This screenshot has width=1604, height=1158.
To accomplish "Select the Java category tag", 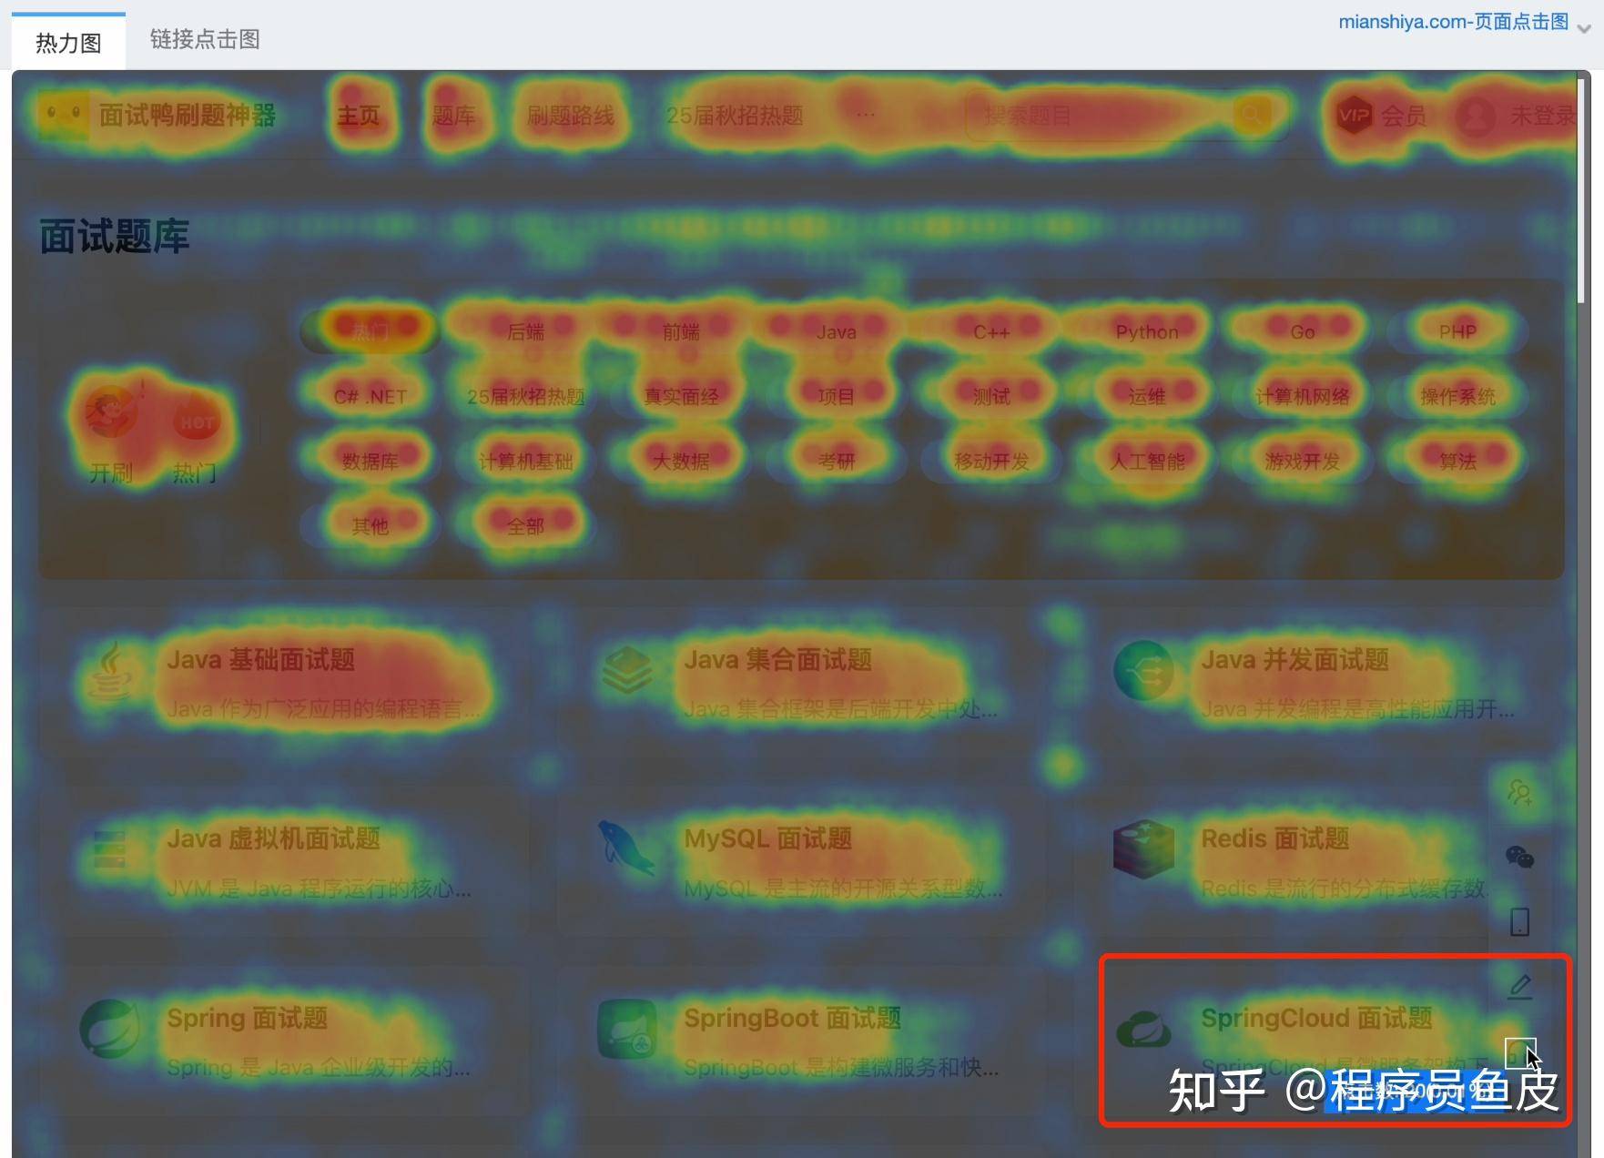I will coord(837,331).
